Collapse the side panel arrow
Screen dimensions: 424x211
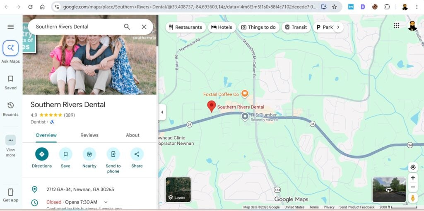click(162, 112)
